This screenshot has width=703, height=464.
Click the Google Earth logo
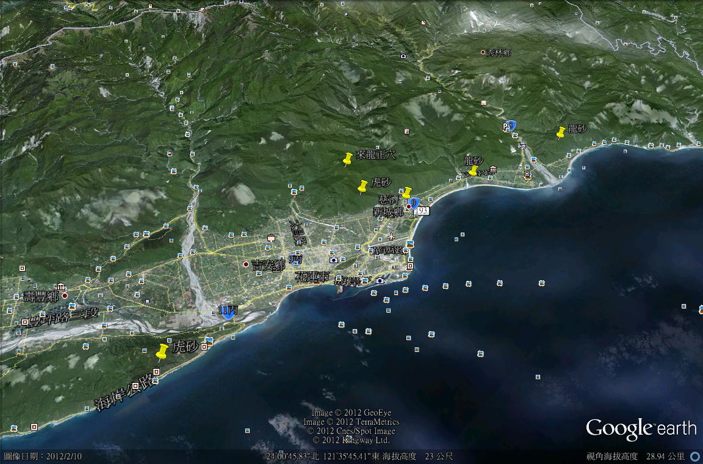point(641,429)
